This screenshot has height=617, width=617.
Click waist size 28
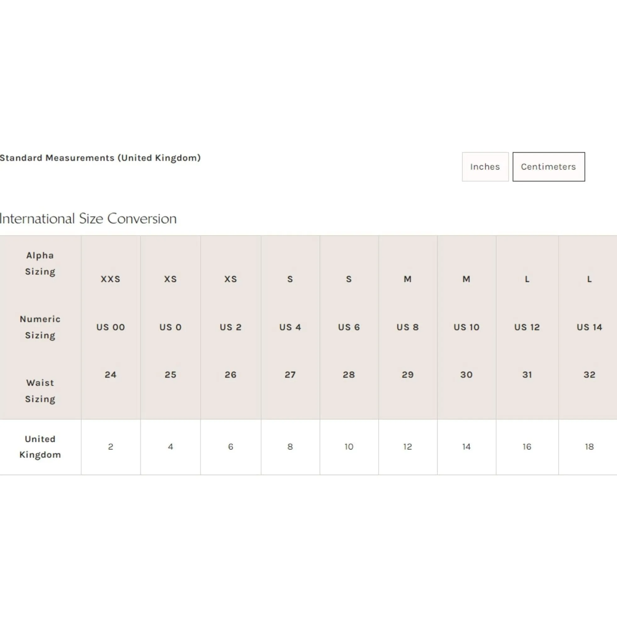pos(349,375)
